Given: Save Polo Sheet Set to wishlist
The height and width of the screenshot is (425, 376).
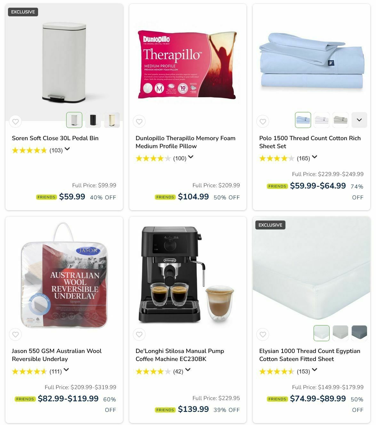Looking at the screenshot, I should [x=263, y=121].
